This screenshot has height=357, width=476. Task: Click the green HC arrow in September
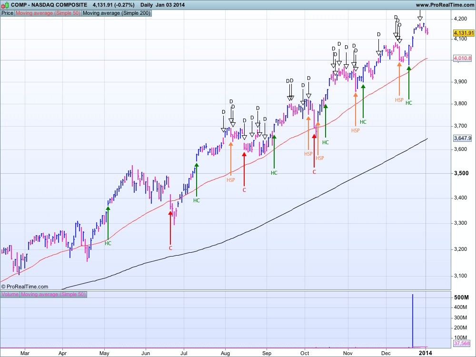[x=274, y=152]
